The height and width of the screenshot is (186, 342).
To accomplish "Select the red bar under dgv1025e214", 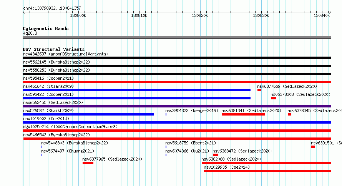I will pyautogui.click(x=177, y=131).
